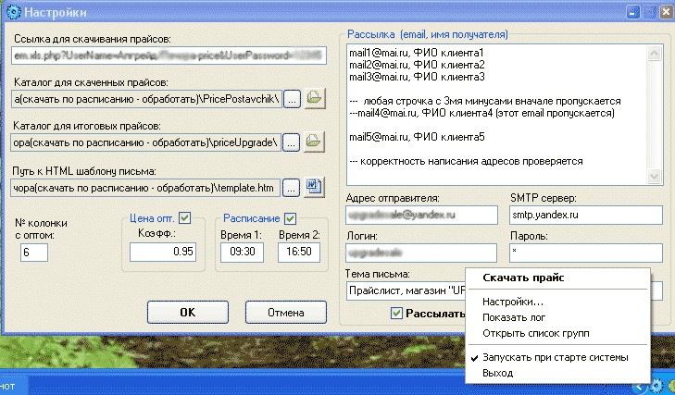This screenshot has height=395, width=675.
Task: Toggle the Расписание checkbox
Action: tap(290, 218)
